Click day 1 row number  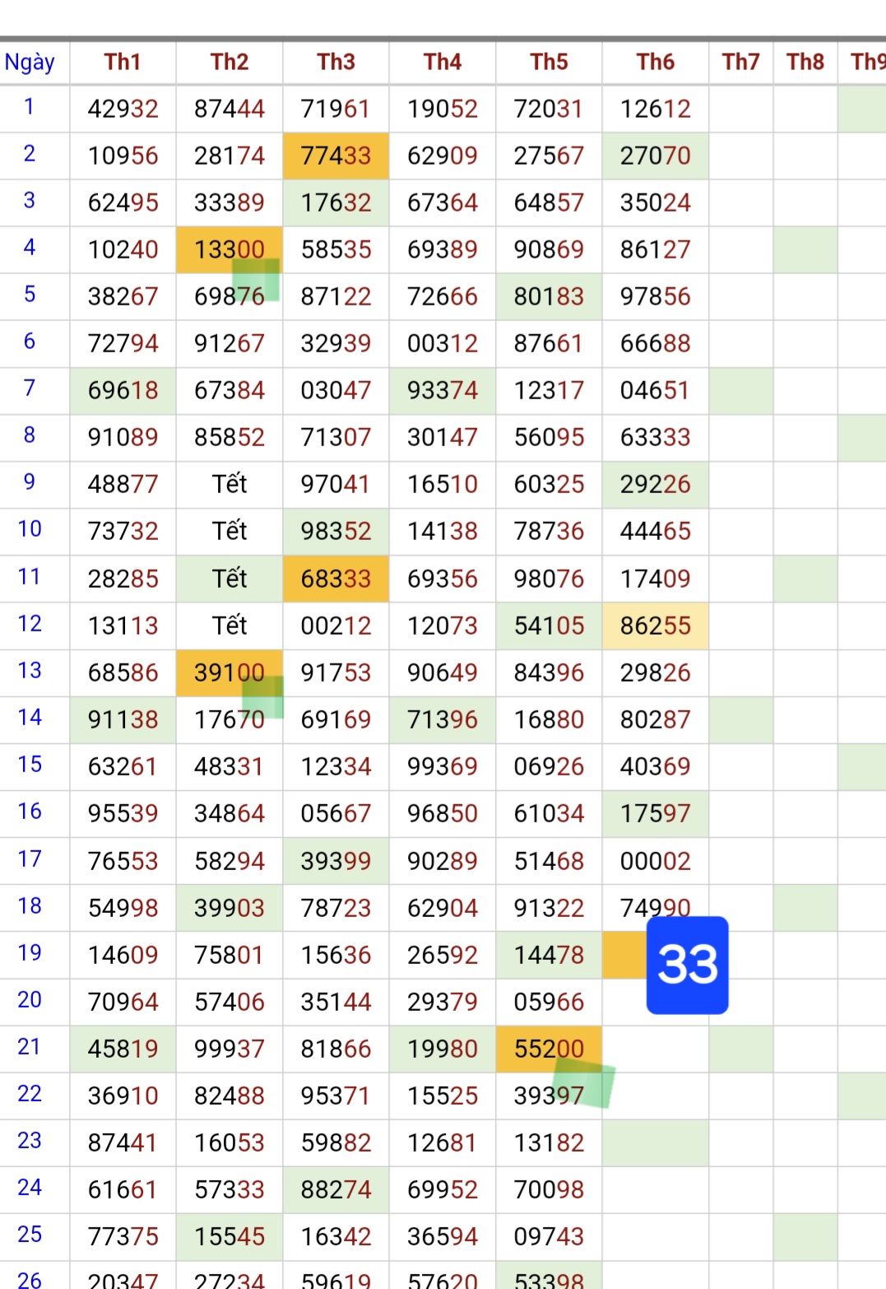point(30,107)
